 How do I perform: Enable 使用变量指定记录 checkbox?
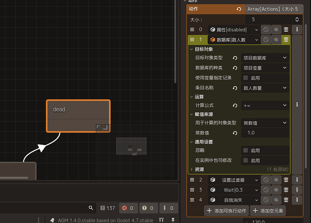246,77
